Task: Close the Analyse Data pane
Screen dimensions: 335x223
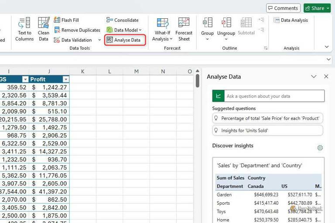Action: 326,76
